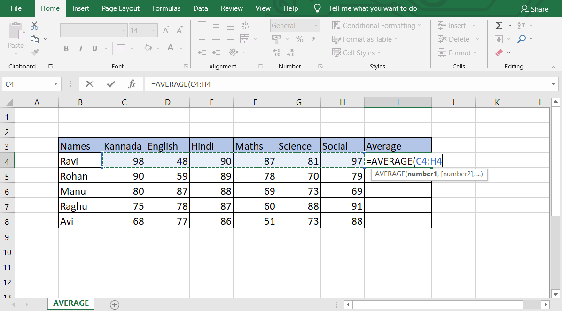Viewport: 562px width, 311px height.
Task: Open the Borders dropdown arrow
Action: (131, 48)
